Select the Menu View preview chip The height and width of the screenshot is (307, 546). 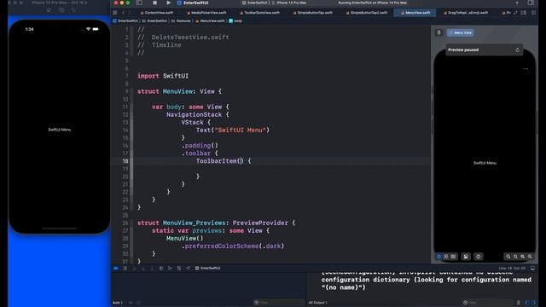[461, 32]
